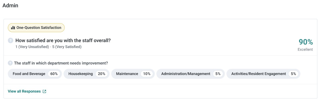Screen dimensions: 322x102
Task: Click the bar chart icon in the satisfaction badge
Action: [13, 28]
